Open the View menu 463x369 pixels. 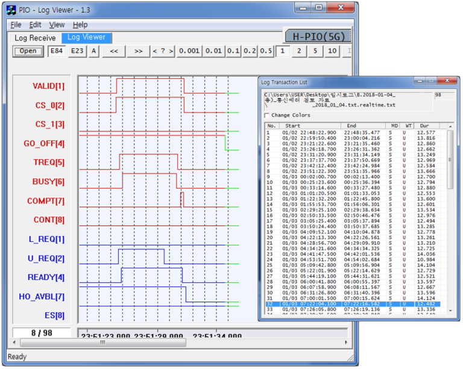57,25
